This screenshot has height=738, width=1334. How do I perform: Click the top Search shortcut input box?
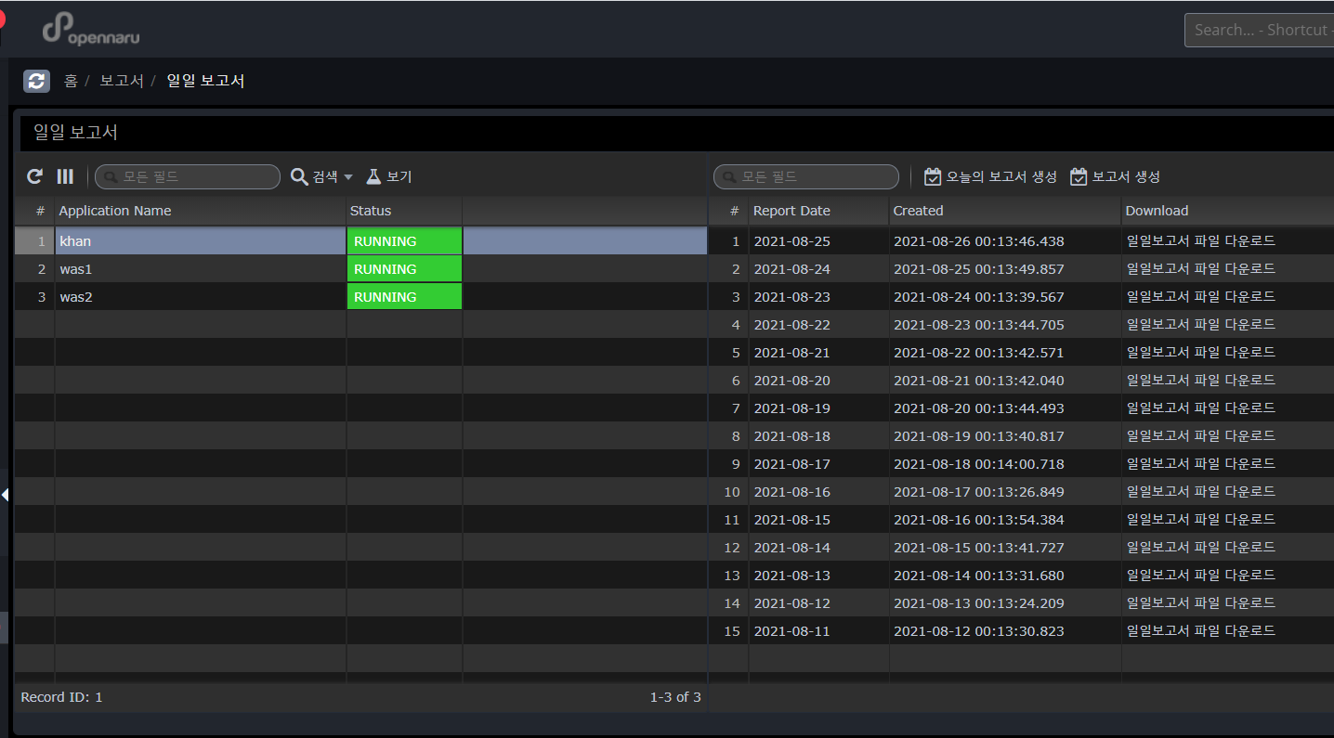[1259, 30]
